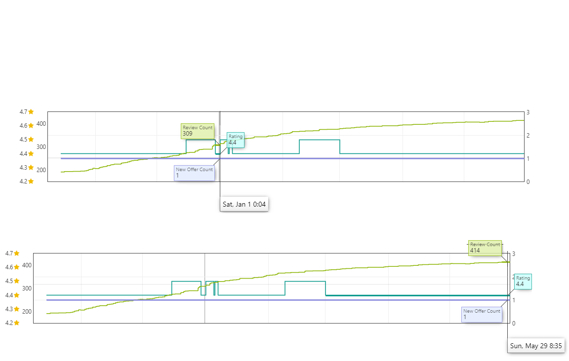Click the 200 review count label on lower chart
This screenshot has width=569, height=361.
click(27, 311)
